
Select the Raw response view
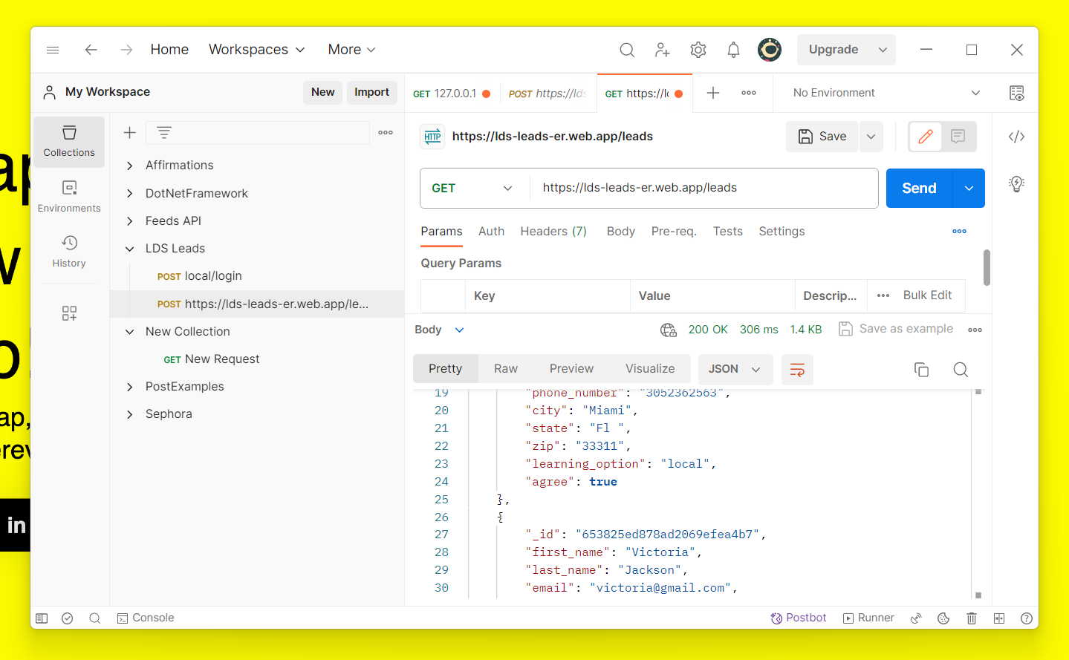[x=506, y=369]
